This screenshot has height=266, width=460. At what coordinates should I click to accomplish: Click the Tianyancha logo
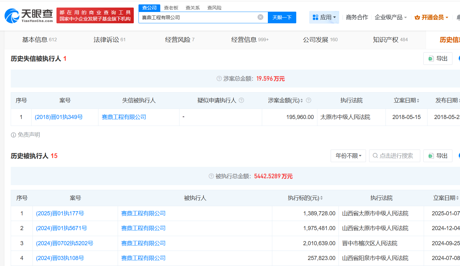click(x=29, y=16)
